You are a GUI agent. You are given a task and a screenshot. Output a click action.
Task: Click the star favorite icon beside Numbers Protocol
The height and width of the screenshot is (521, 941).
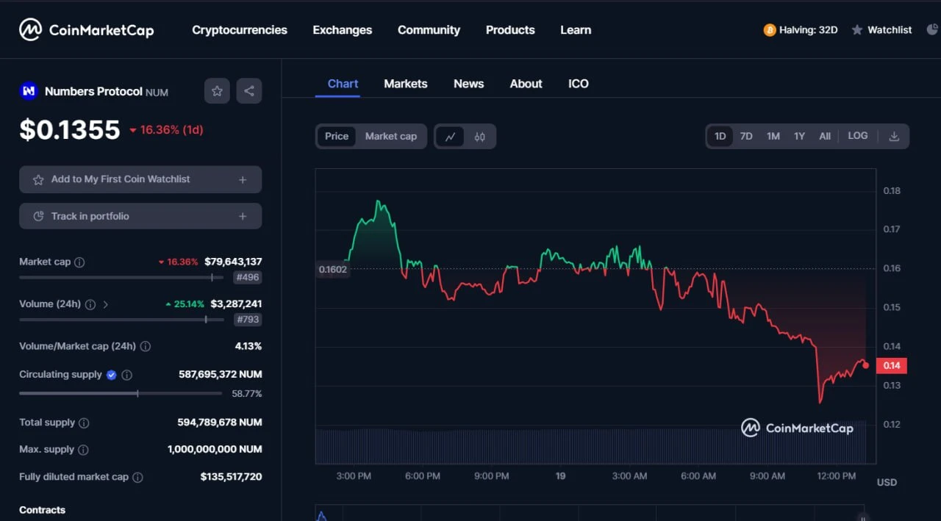217,91
